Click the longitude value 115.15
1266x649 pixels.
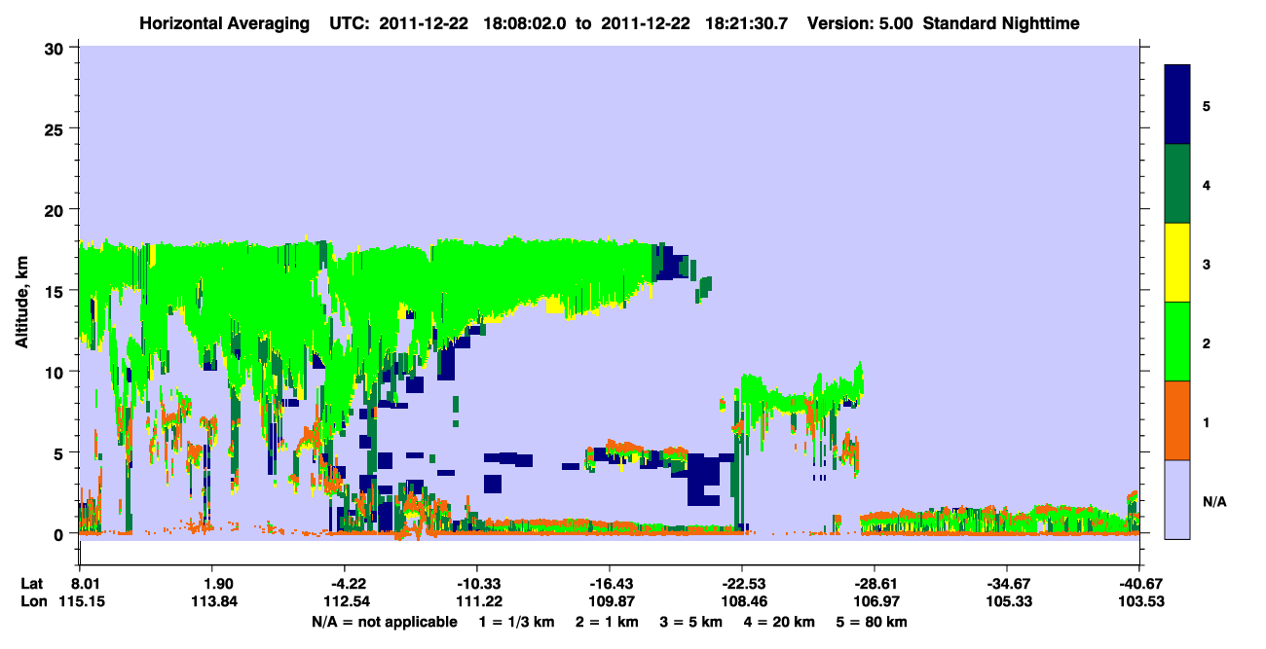[x=80, y=602]
